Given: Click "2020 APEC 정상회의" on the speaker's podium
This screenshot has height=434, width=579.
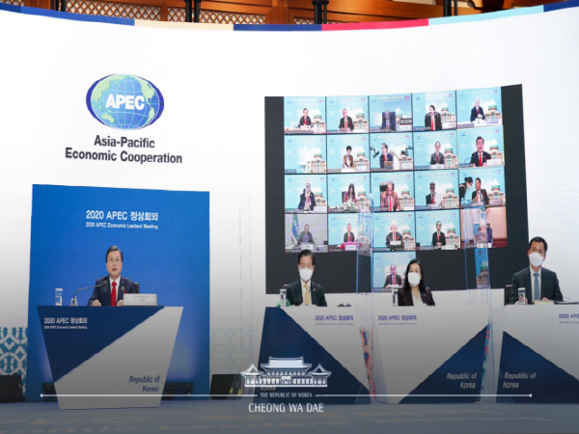Looking at the screenshot, I should [66, 320].
